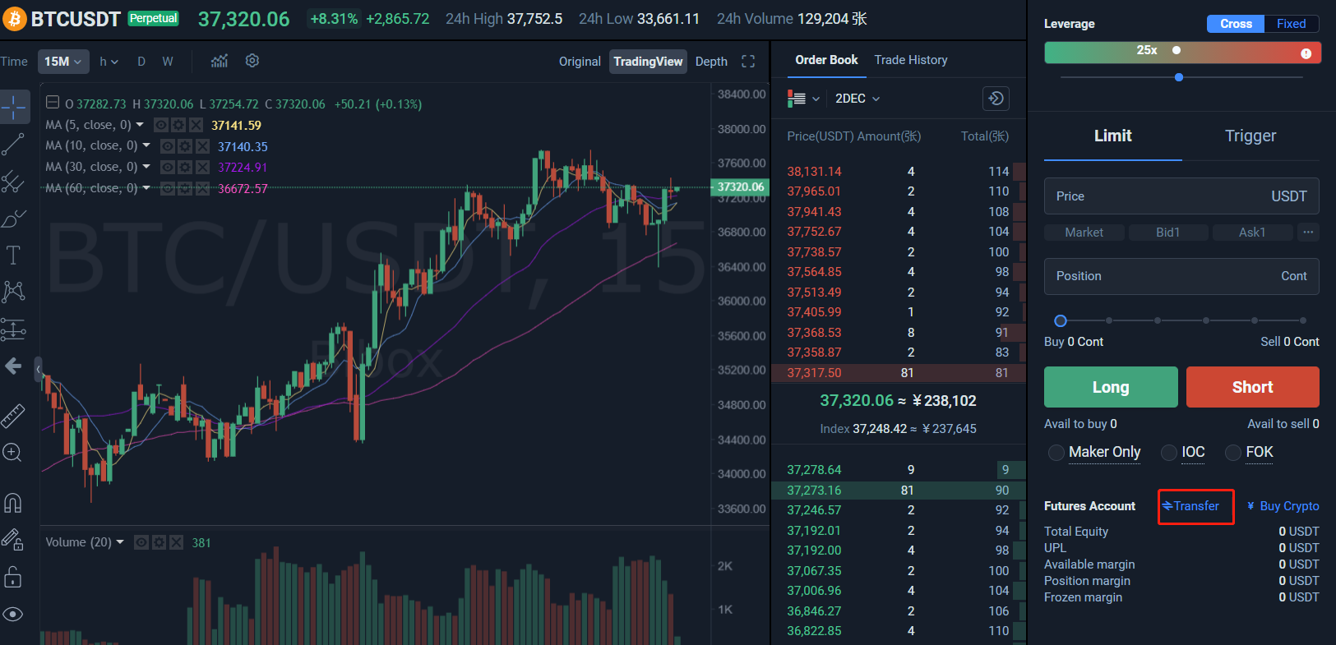
Task: Expand the Volume (20) indicator menu
Action: pos(120,542)
